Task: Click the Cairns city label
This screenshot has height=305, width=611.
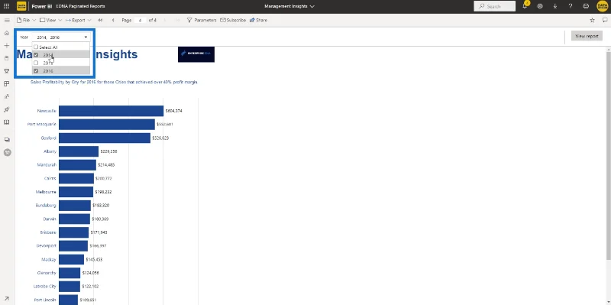Action: tap(50, 178)
